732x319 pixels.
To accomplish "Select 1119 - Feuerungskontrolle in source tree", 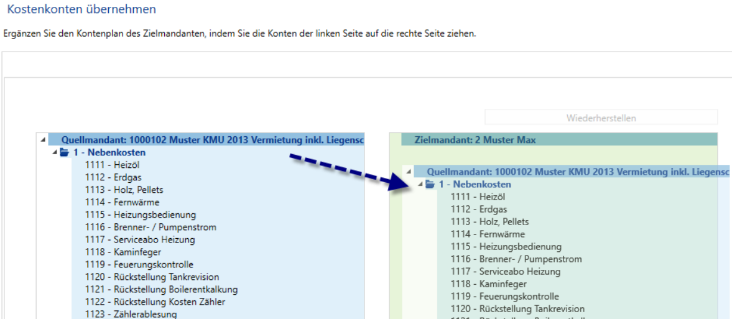I will [x=139, y=264].
